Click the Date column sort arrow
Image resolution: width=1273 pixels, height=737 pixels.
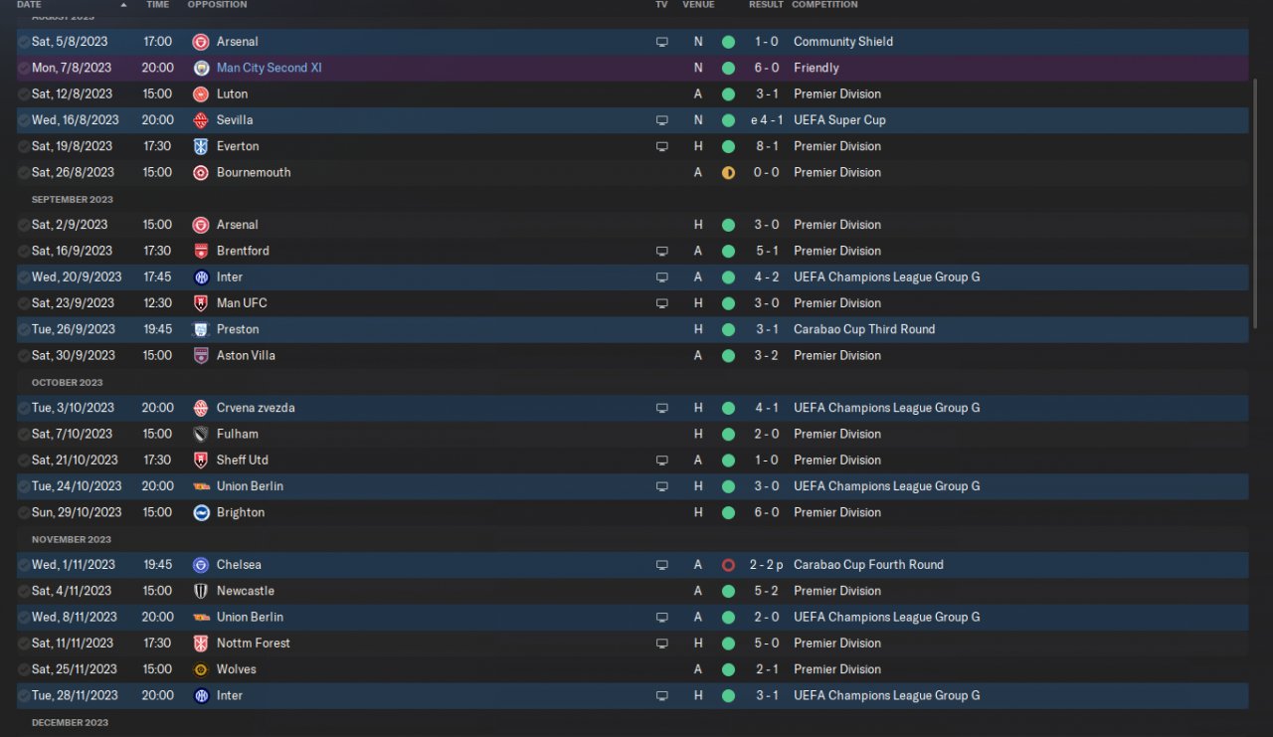pos(123,5)
